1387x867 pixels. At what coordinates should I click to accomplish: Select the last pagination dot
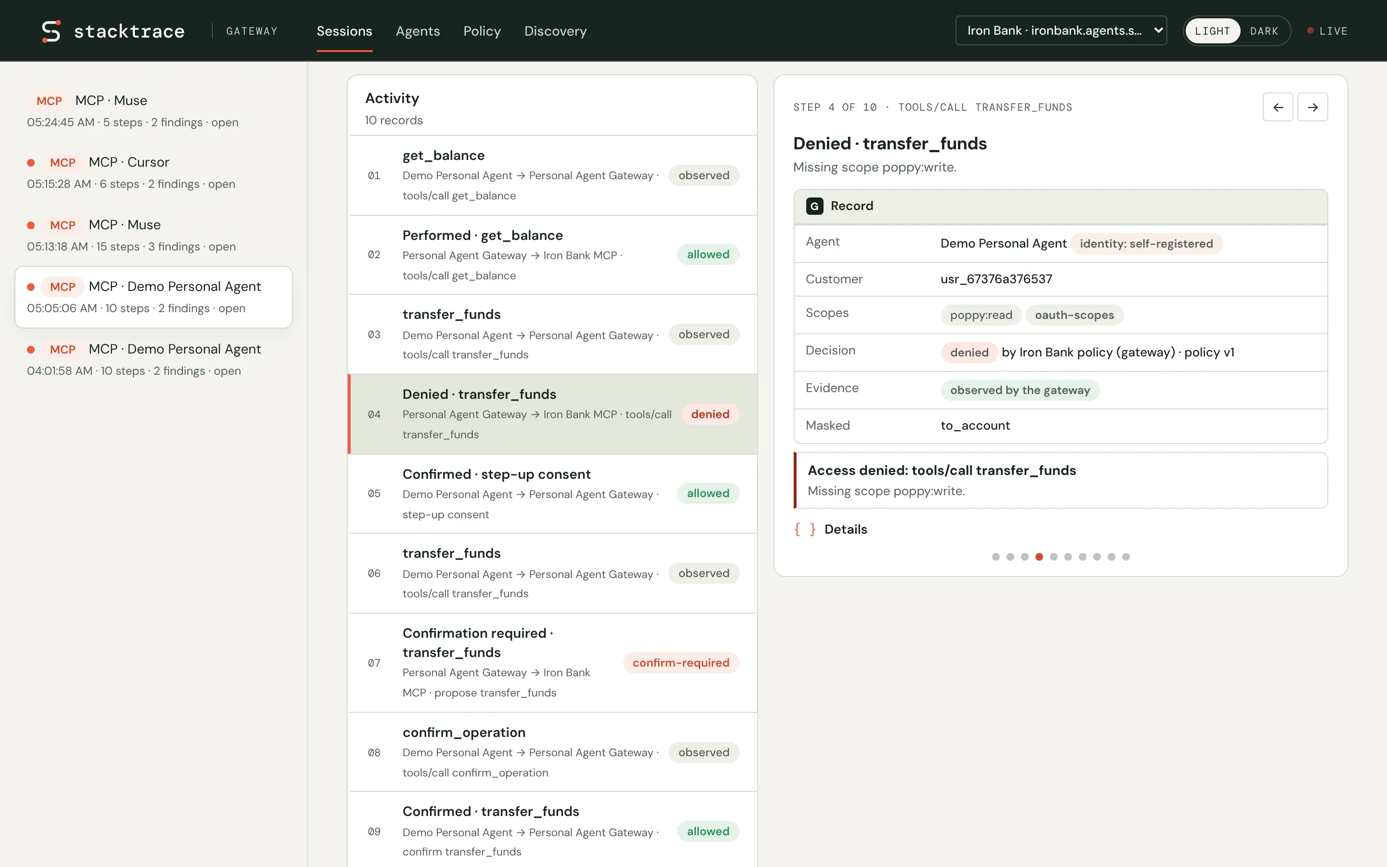pyautogui.click(x=1125, y=557)
